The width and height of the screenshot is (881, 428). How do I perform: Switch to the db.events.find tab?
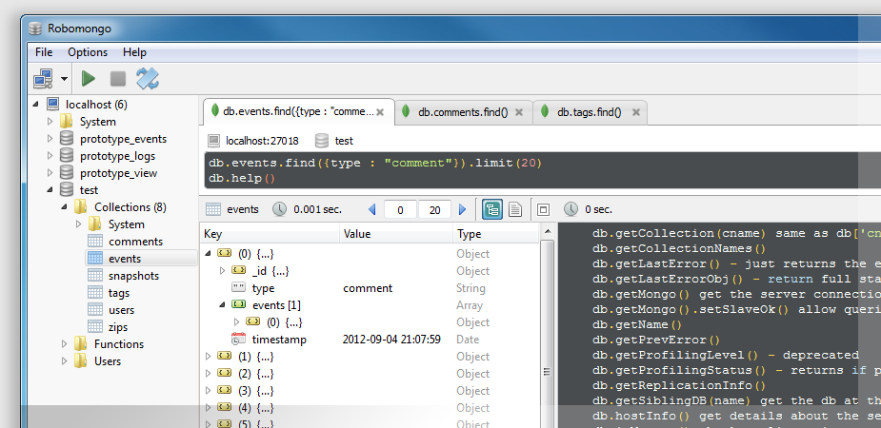point(298,111)
